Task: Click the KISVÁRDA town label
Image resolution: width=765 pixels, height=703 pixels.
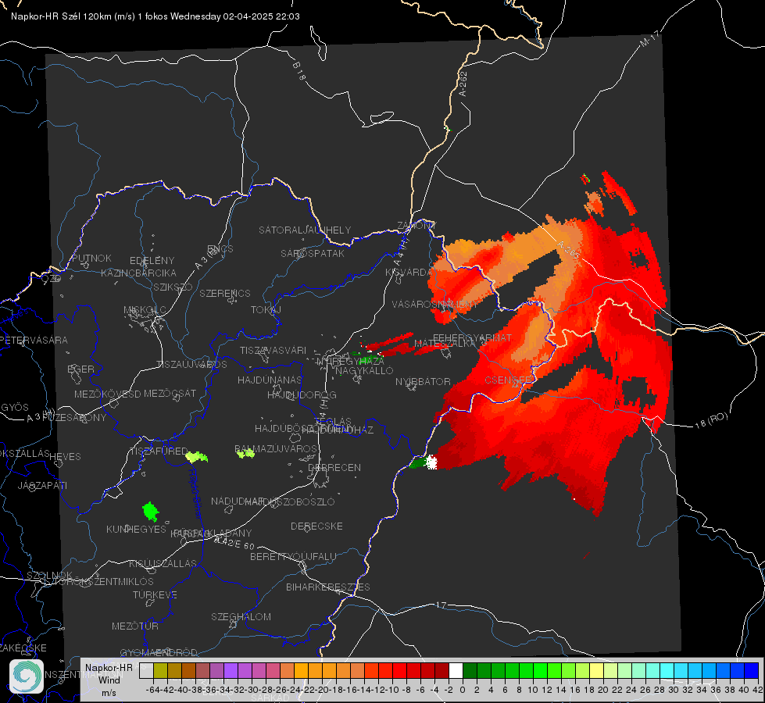Action: coord(409,273)
